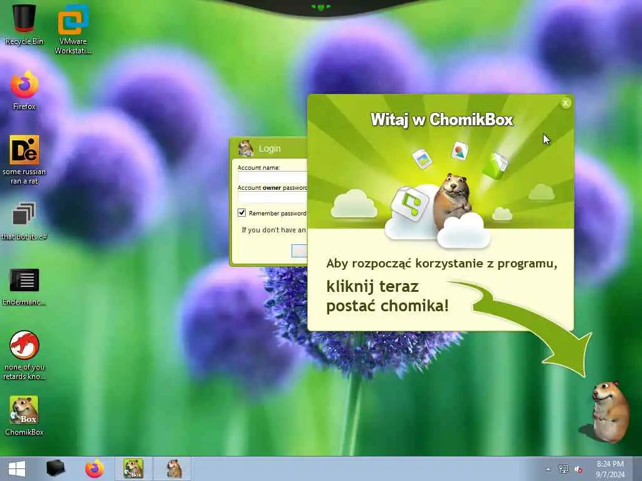Click the muted volume tray icon
642x481 pixels.
579,470
